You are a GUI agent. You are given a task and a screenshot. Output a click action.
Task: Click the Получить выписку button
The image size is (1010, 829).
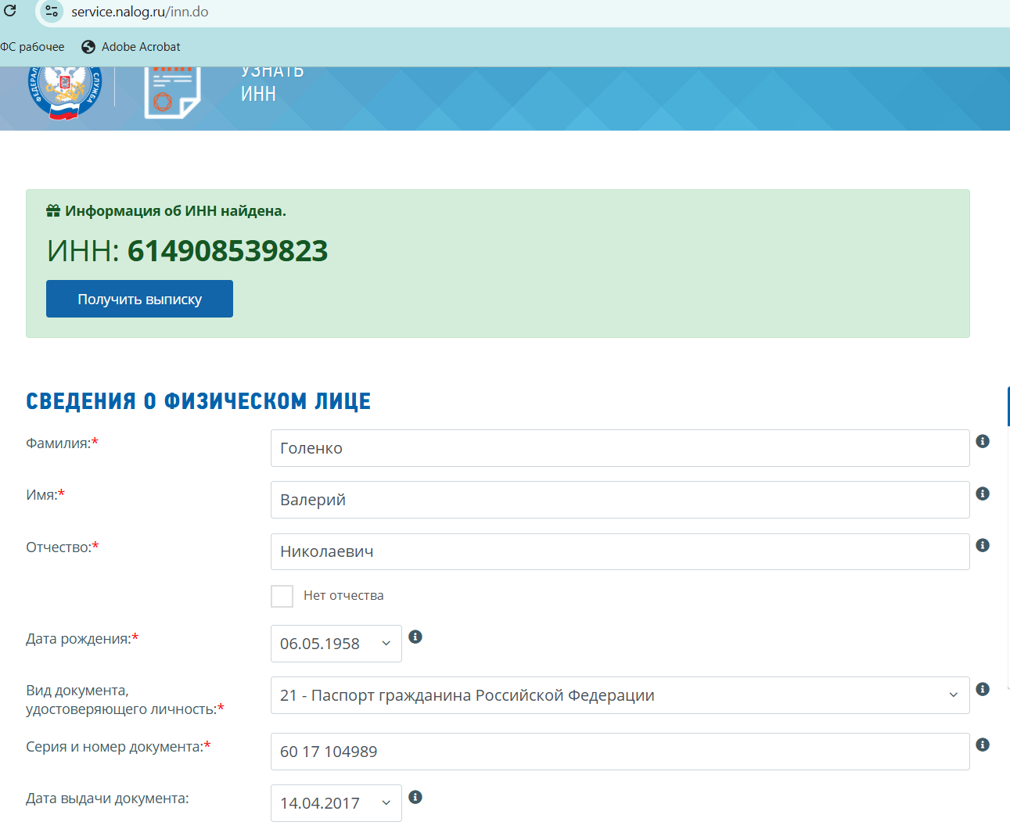pyautogui.click(x=139, y=299)
